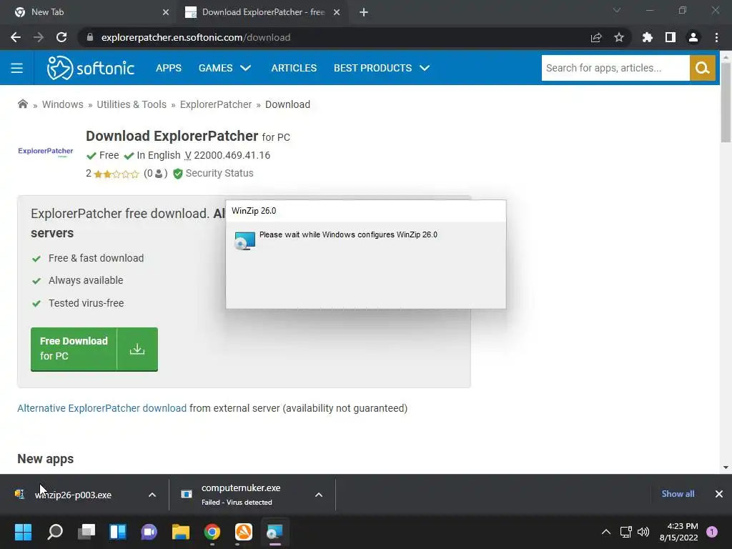Open Chrome three-dot menu
This screenshot has height=549, width=732.
pos(716,37)
